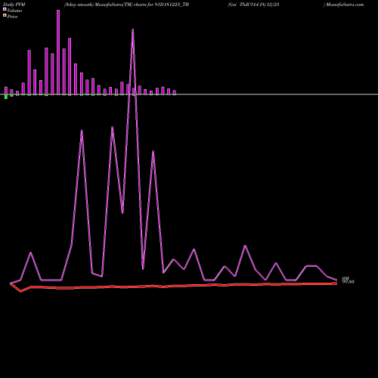Click the '0M' volume value label
378x378 pixels.
345,278
